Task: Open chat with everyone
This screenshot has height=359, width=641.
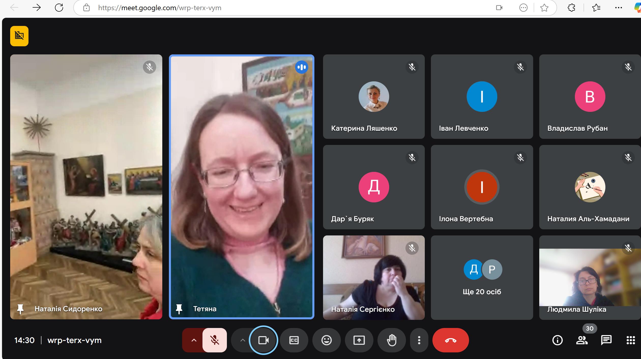Action: (606, 340)
